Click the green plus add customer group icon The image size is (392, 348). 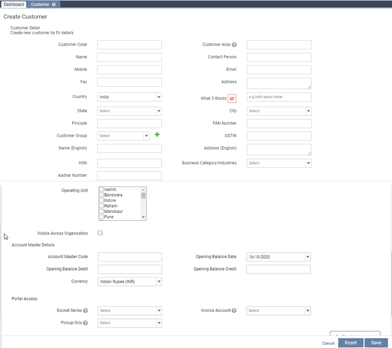pyautogui.click(x=157, y=135)
